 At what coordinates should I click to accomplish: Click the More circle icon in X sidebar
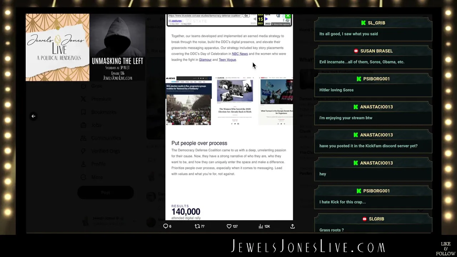83,177
